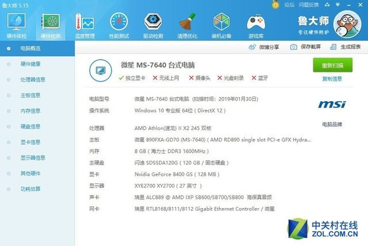Click title 微星 MS-7640 台式电脑
Viewport: 368px width, 246px height.
click(x=158, y=65)
